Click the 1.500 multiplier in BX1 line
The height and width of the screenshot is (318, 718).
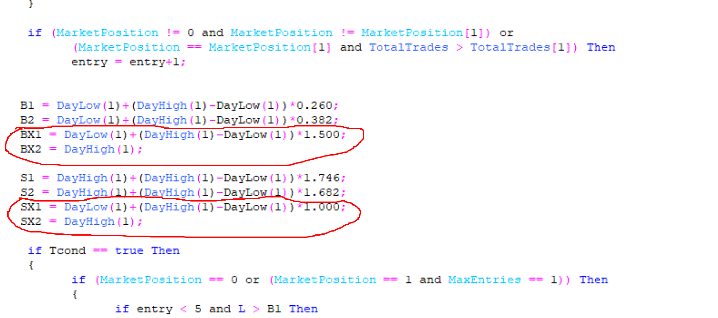[x=321, y=135]
